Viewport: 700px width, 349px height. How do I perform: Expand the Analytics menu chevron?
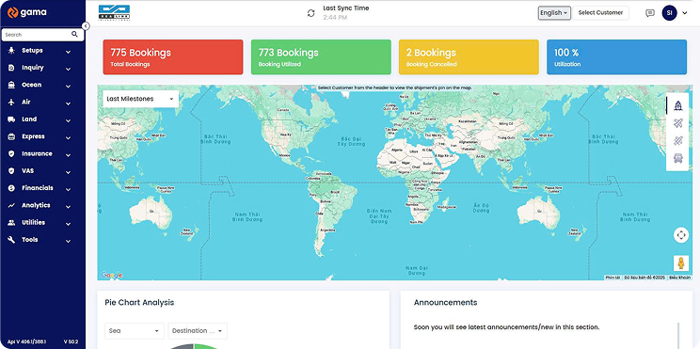tap(68, 207)
